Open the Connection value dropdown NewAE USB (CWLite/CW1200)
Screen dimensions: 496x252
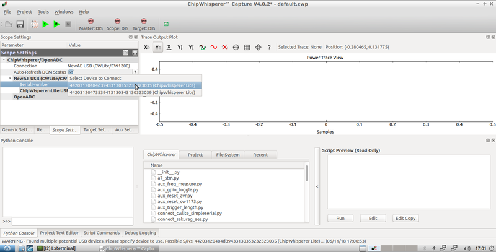(103, 66)
